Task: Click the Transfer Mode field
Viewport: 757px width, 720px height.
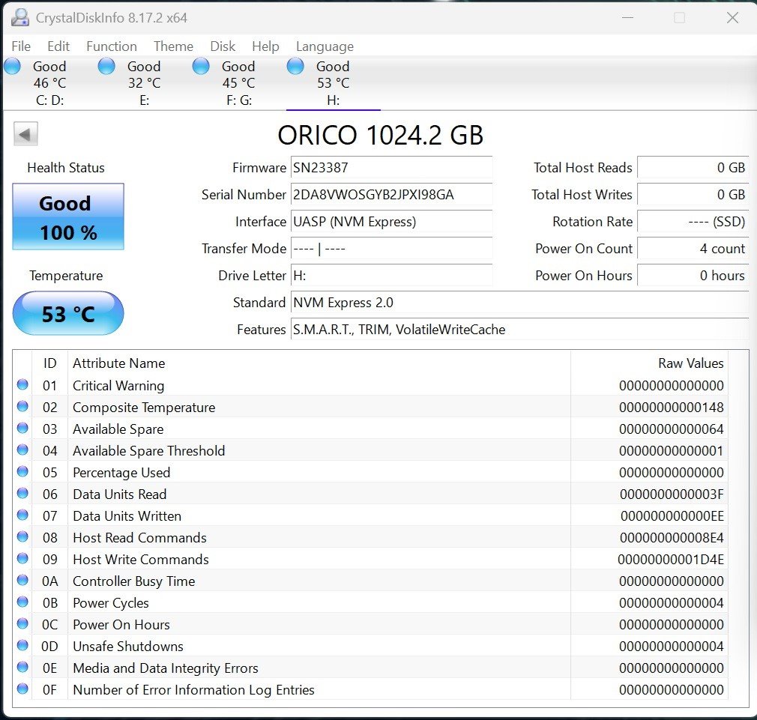Action: coord(391,249)
